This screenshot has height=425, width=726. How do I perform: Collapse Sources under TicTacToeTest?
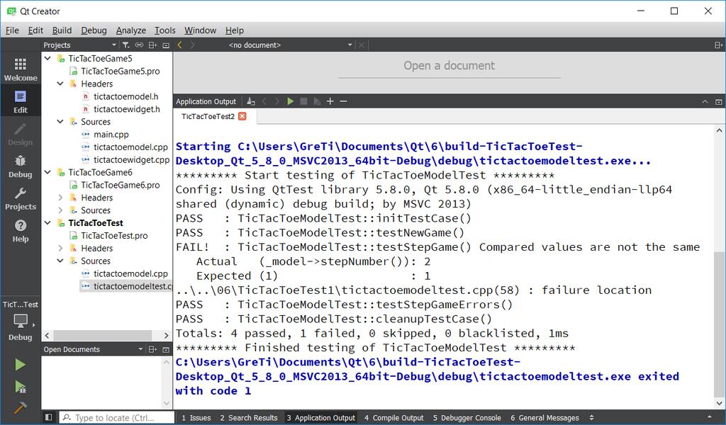[60, 261]
